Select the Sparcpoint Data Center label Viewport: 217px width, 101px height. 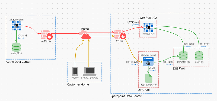click(126, 96)
